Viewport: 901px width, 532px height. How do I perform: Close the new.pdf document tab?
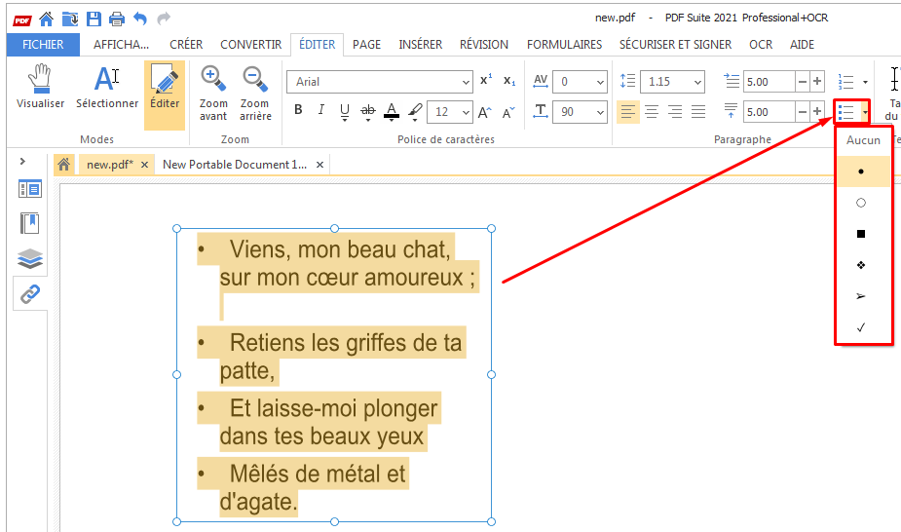click(x=145, y=165)
